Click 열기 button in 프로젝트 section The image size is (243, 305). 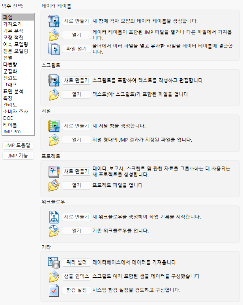tap(77, 186)
